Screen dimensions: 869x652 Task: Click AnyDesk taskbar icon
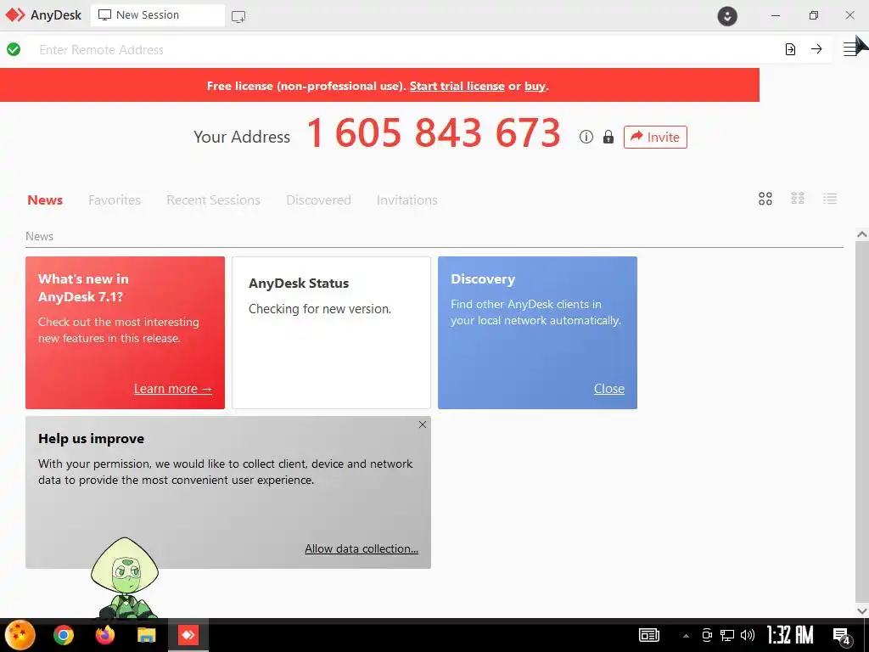click(x=188, y=635)
